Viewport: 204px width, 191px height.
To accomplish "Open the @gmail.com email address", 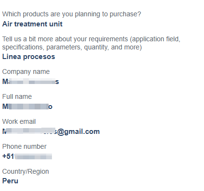I will coord(51,131).
